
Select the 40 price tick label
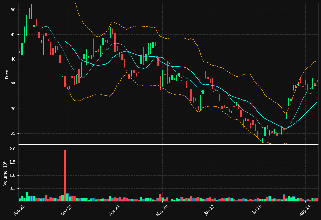(13, 59)
